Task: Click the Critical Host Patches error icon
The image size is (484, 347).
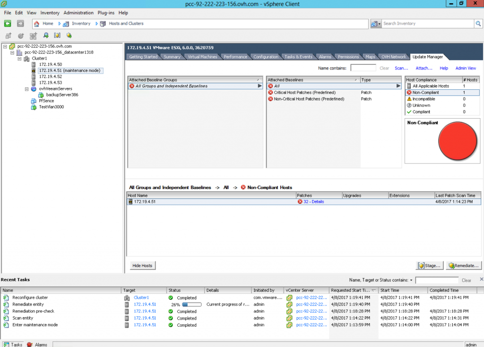Action: click(x=270, y=93)
